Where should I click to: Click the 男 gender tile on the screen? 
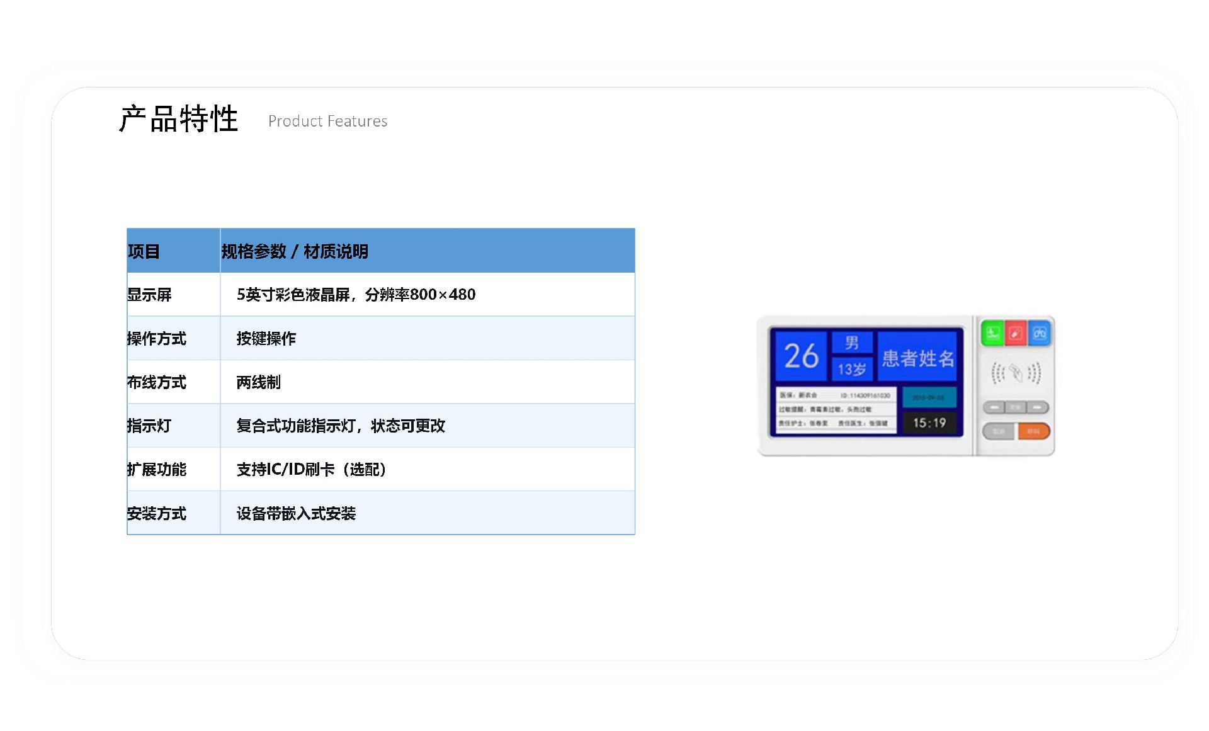852,343
